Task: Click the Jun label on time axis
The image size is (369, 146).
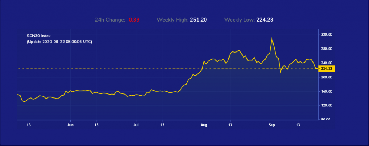Action: (x=70, y=125)
